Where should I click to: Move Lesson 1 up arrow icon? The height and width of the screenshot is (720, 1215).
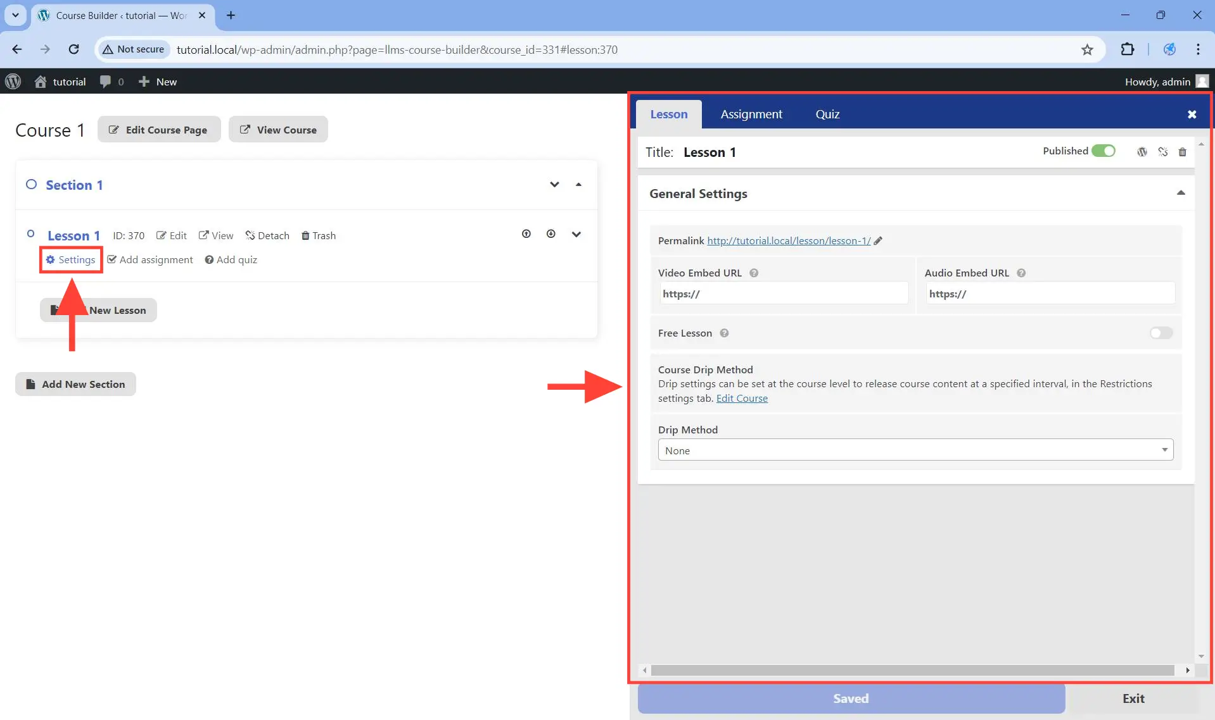526,234
